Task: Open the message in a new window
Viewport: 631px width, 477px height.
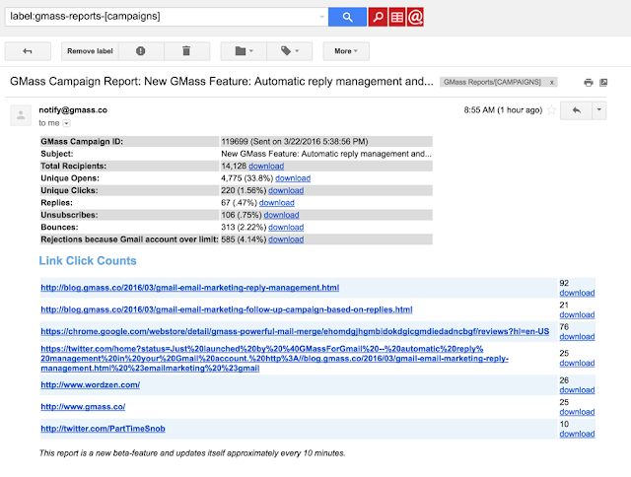Action: click(x=603, y=83)
